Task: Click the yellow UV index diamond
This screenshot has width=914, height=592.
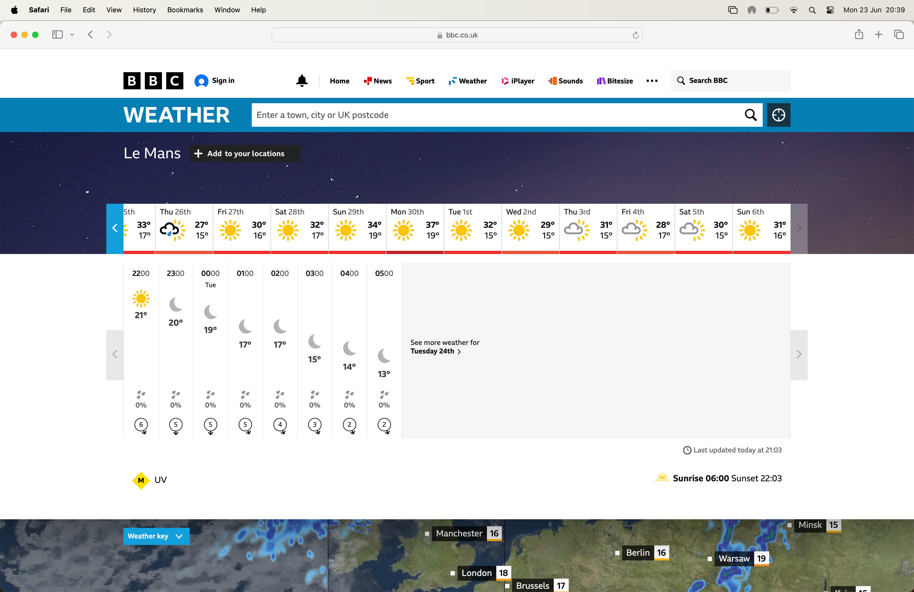Action: (x=141, y=480)
